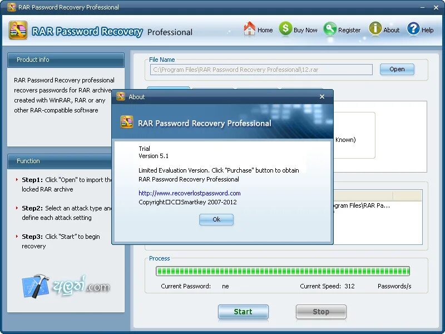Click the About dialog title icon
The image size is (445, 334).
[121, 96]
